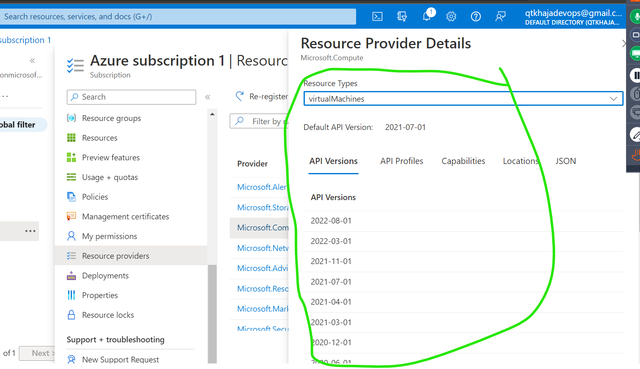The height and width of the screenshot is (369, 640).
Task: Click the subscription checklist icon beside the title
Action: point(75,66)
